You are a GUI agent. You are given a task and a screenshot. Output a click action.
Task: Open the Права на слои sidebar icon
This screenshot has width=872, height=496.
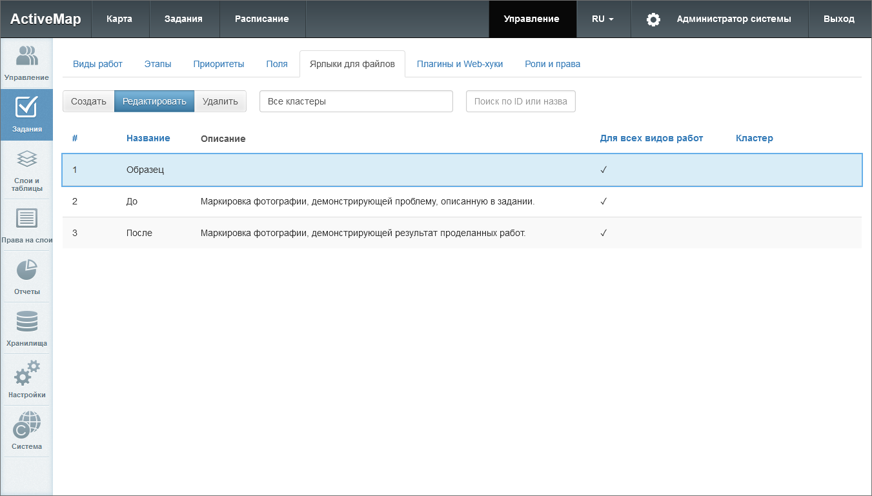[26, 219]
